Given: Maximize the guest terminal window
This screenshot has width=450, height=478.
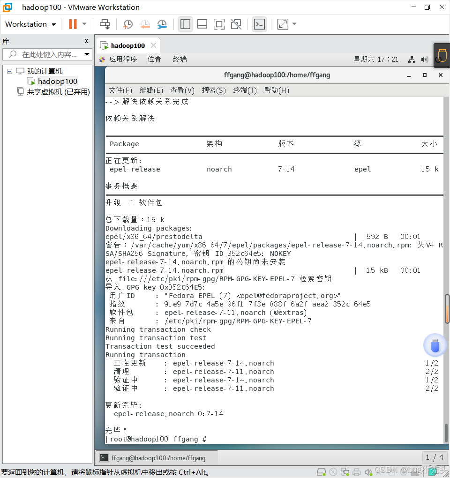Looking at the screenshot, I should 424,75.
